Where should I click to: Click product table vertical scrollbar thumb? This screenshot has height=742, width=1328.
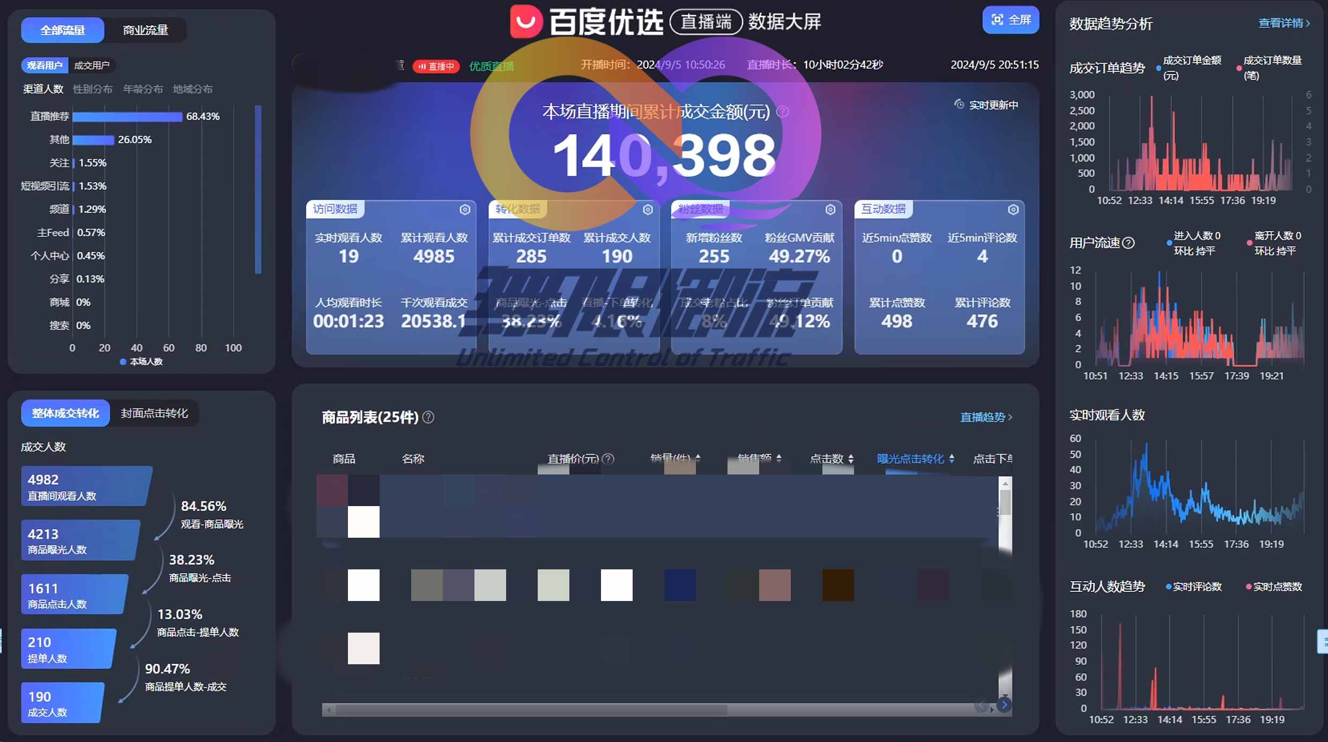pos(1005,503)
